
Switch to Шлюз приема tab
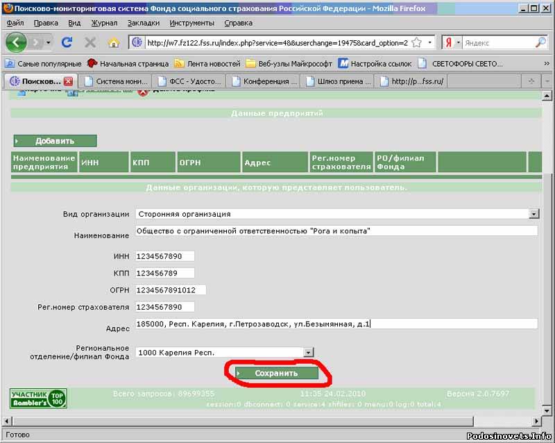point(339,81)
